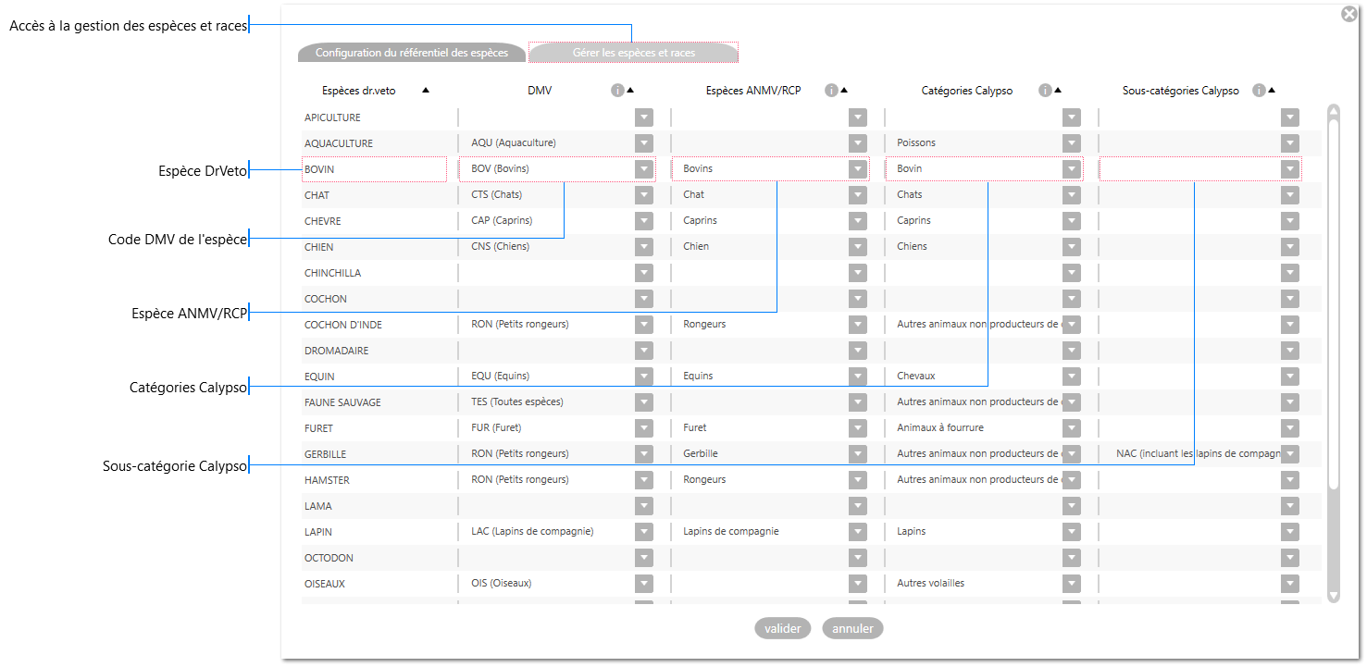Screen dimensions: 1367x667
Task: Click the vertical scrollbar thumb
Action: (1334, 303)
